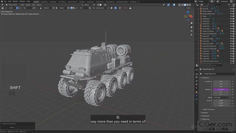Toggle the lock next to Rotation X

pyautogui.click(x=231, y=89)
